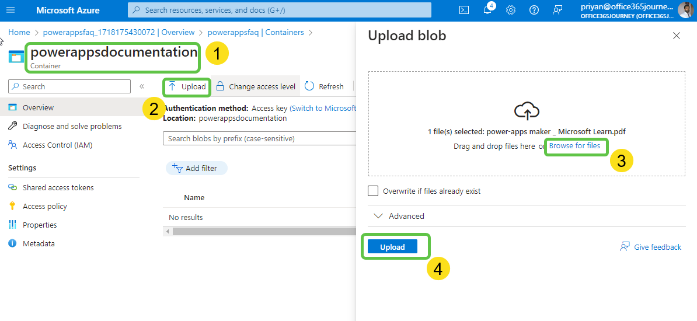Click the Add filter button
Image resolution: width=697 pixels, height=321 pixels.
(197, 168)
